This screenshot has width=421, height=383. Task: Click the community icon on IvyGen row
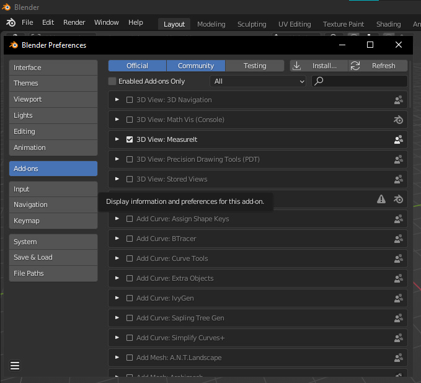[x=399, y=298]
